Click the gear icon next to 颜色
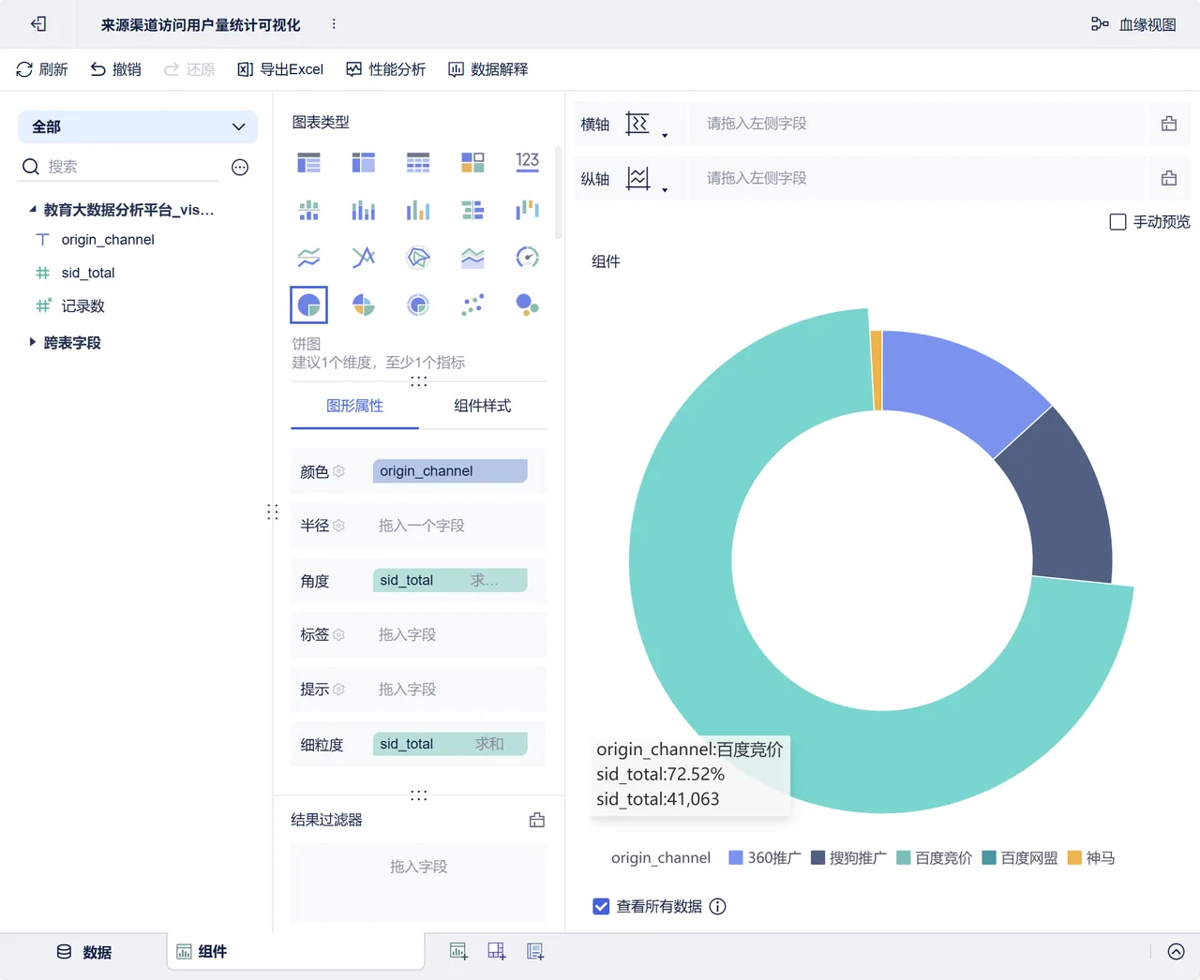This screenshot has height=980, width=1200. (x=339, y=471)
